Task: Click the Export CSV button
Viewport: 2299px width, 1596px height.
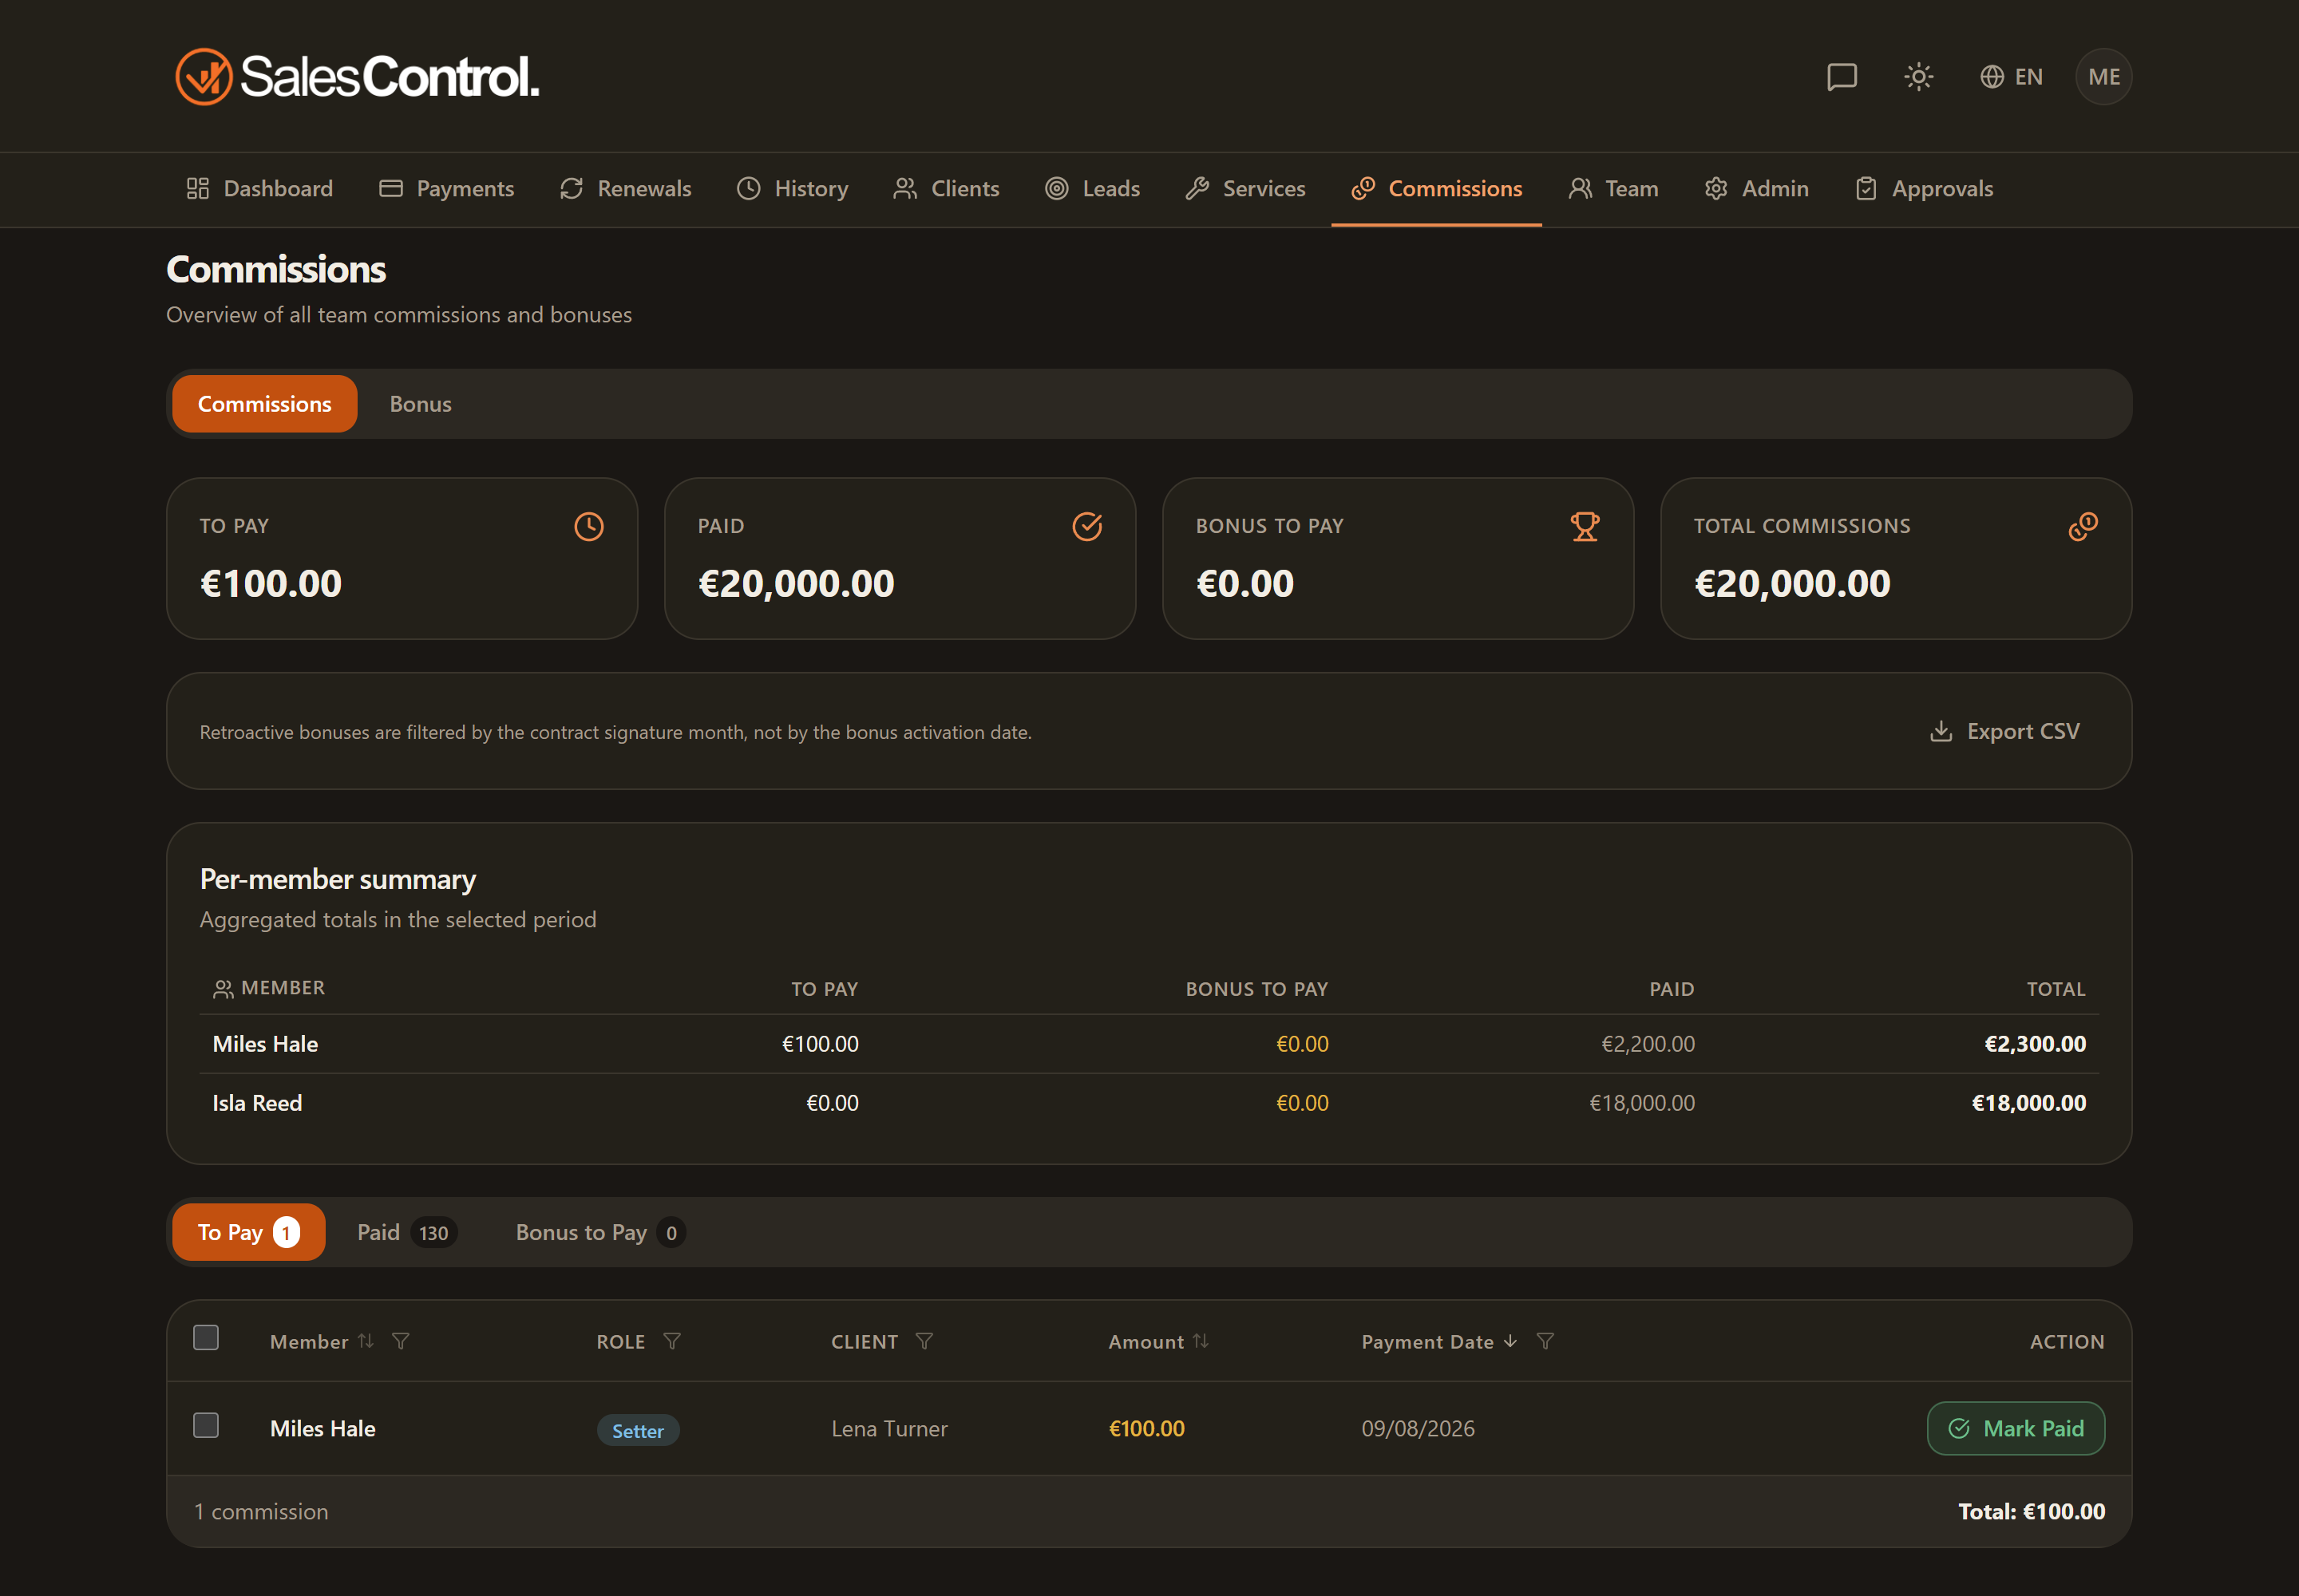Action: pyautogui.click(x=2004, y=731)
